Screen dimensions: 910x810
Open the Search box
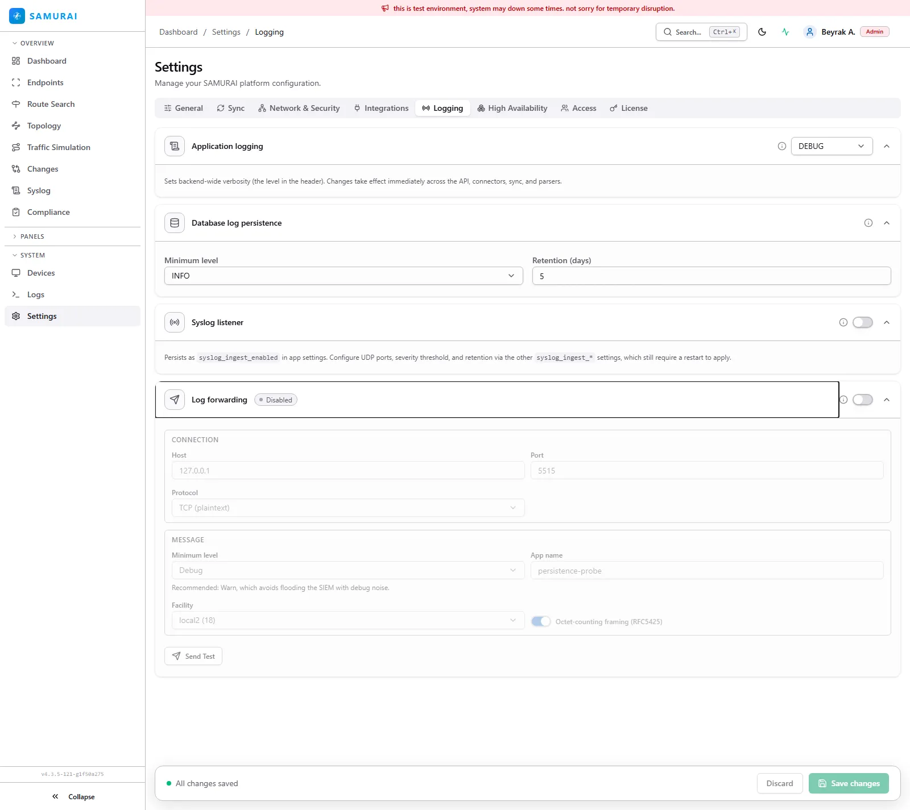701,32
